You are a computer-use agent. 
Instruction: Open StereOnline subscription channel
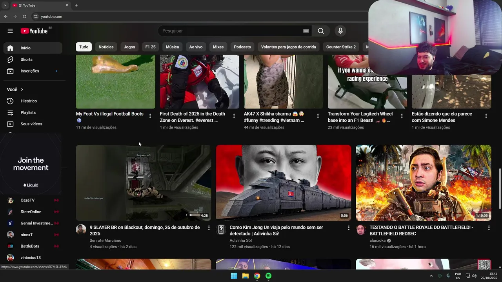33,211
